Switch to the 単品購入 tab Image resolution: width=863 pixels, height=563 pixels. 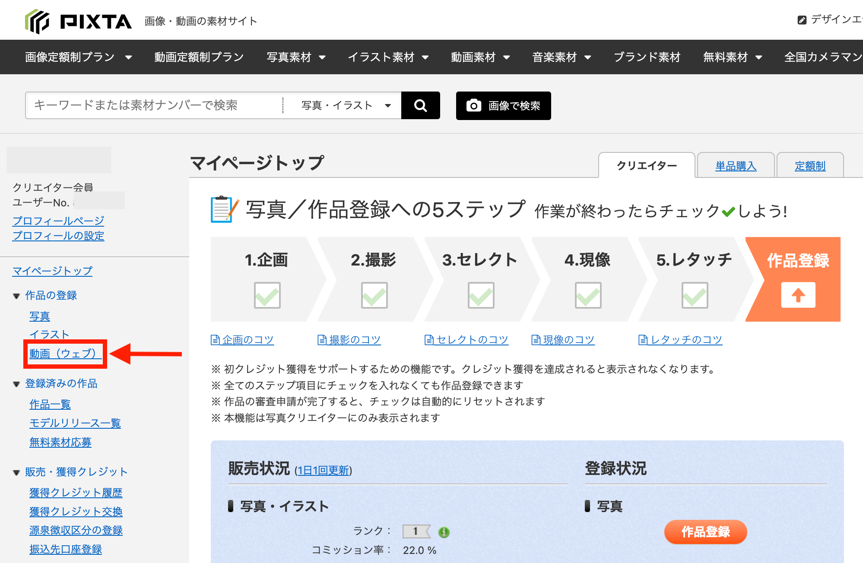click(736, 166)
